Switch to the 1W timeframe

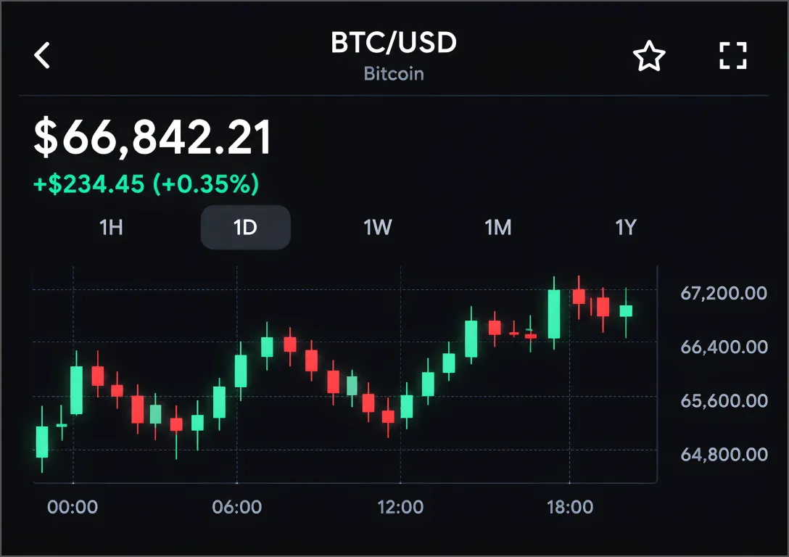(378, 228)
